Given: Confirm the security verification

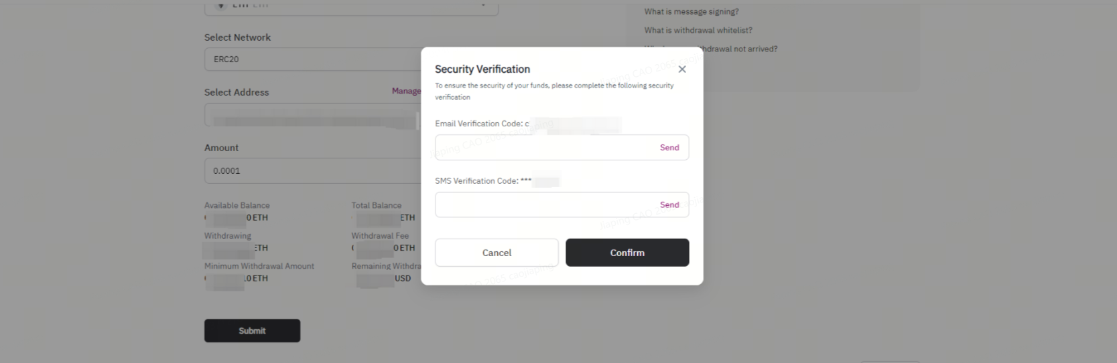Looking at the screenshot, I should pyautogui.click(x=627, y=253).
